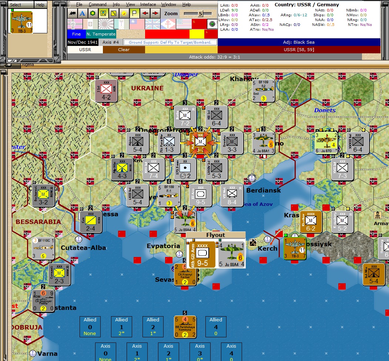Open the Info menu
The image size is (389, 361).
[x=116, y=4]
